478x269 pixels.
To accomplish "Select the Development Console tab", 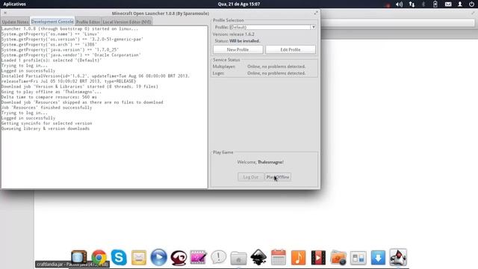I will tap(52, 22).
